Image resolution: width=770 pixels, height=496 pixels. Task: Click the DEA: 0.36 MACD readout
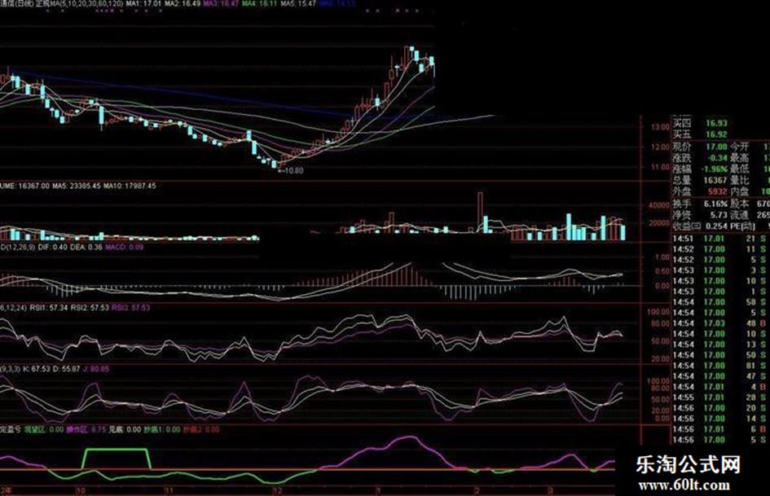pos(86,247)
